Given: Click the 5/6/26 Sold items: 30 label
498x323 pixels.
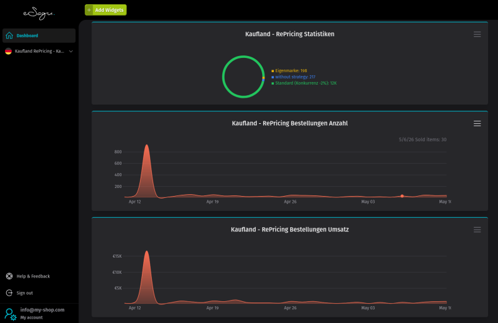Looking at the screenshot, I should (x=423, y=139).
